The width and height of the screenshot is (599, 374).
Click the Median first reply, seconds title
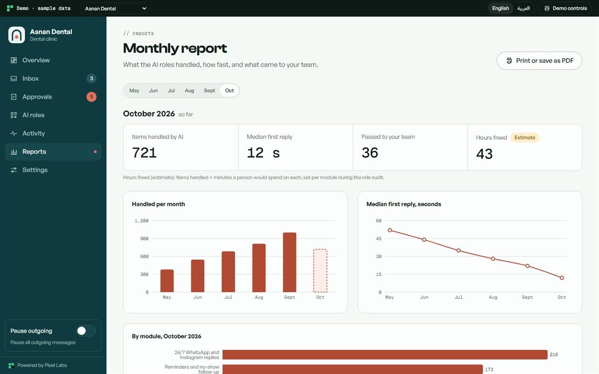tap(403, 204)
